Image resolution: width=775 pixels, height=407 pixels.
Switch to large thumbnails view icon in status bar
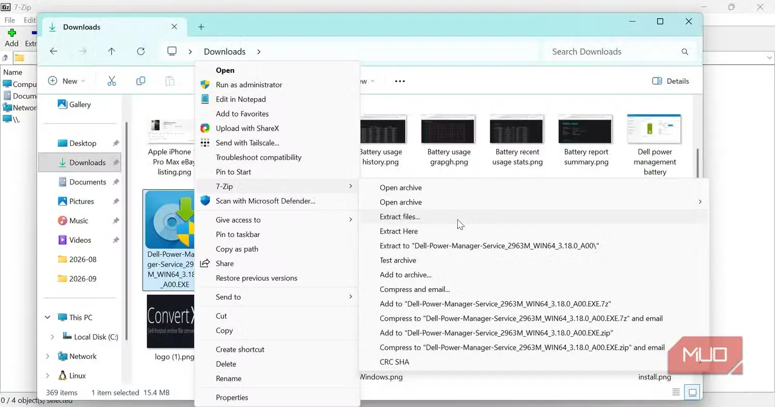coord(692,392)
